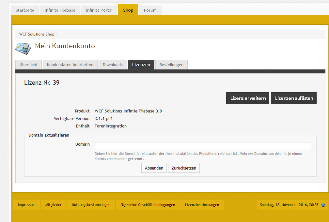Screen dimensions: 329x222
Task: Open the Impressum footer link
Action: tap(27, 205)
